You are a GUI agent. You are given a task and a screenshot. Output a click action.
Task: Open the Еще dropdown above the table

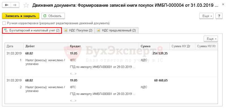click(211, 39)
